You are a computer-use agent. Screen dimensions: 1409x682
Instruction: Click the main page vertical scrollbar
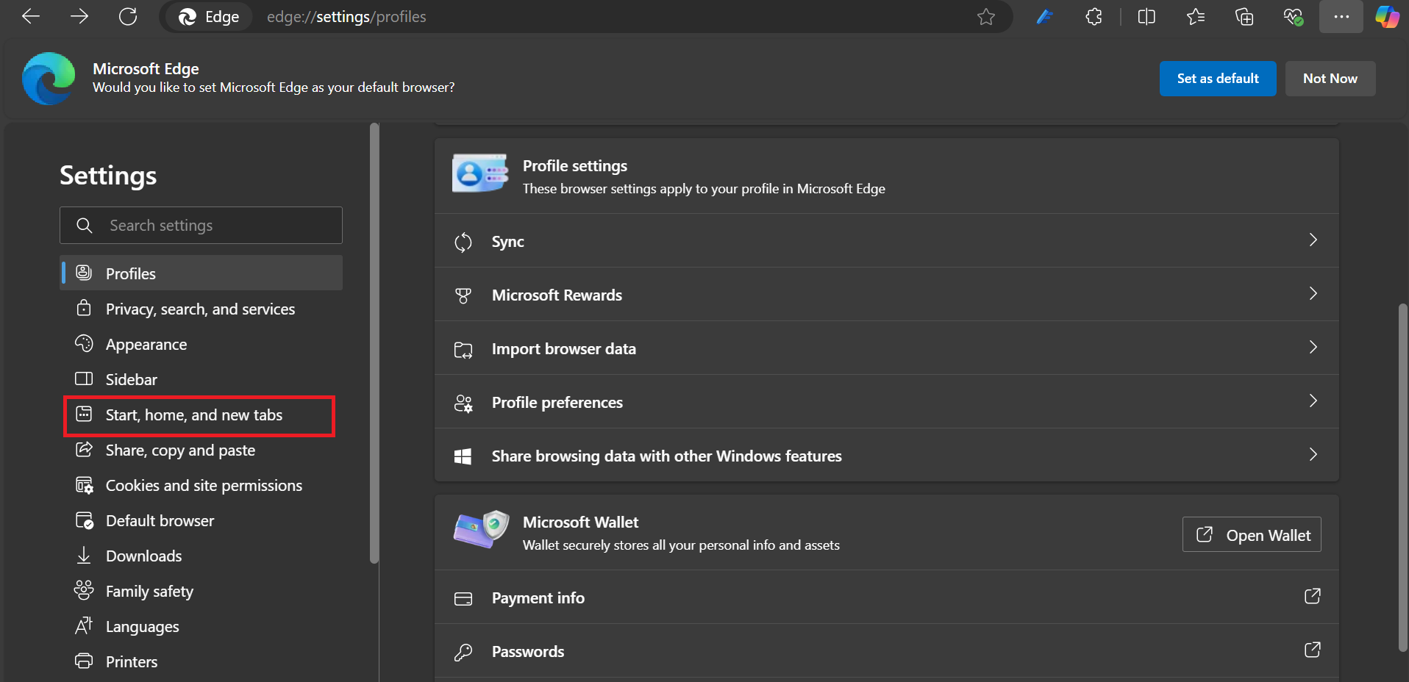pyautogui.click(x=1402, y=478)
